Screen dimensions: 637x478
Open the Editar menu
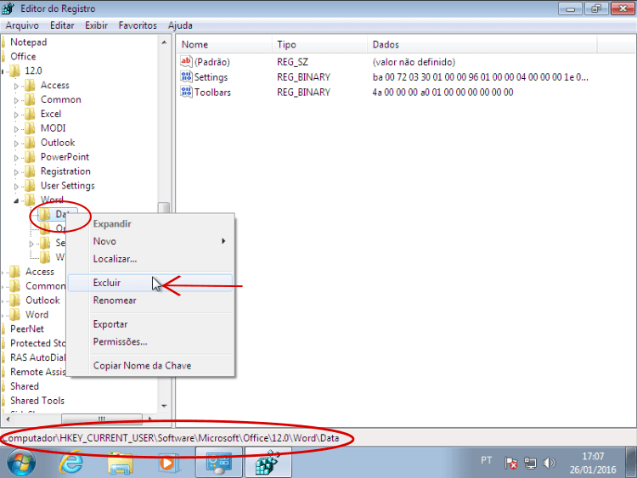point(62,25)
